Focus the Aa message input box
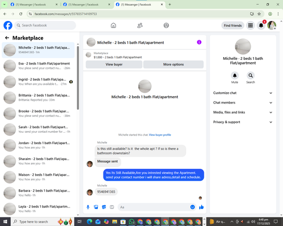Screen dimensions: 283x226 pos(154,207)
